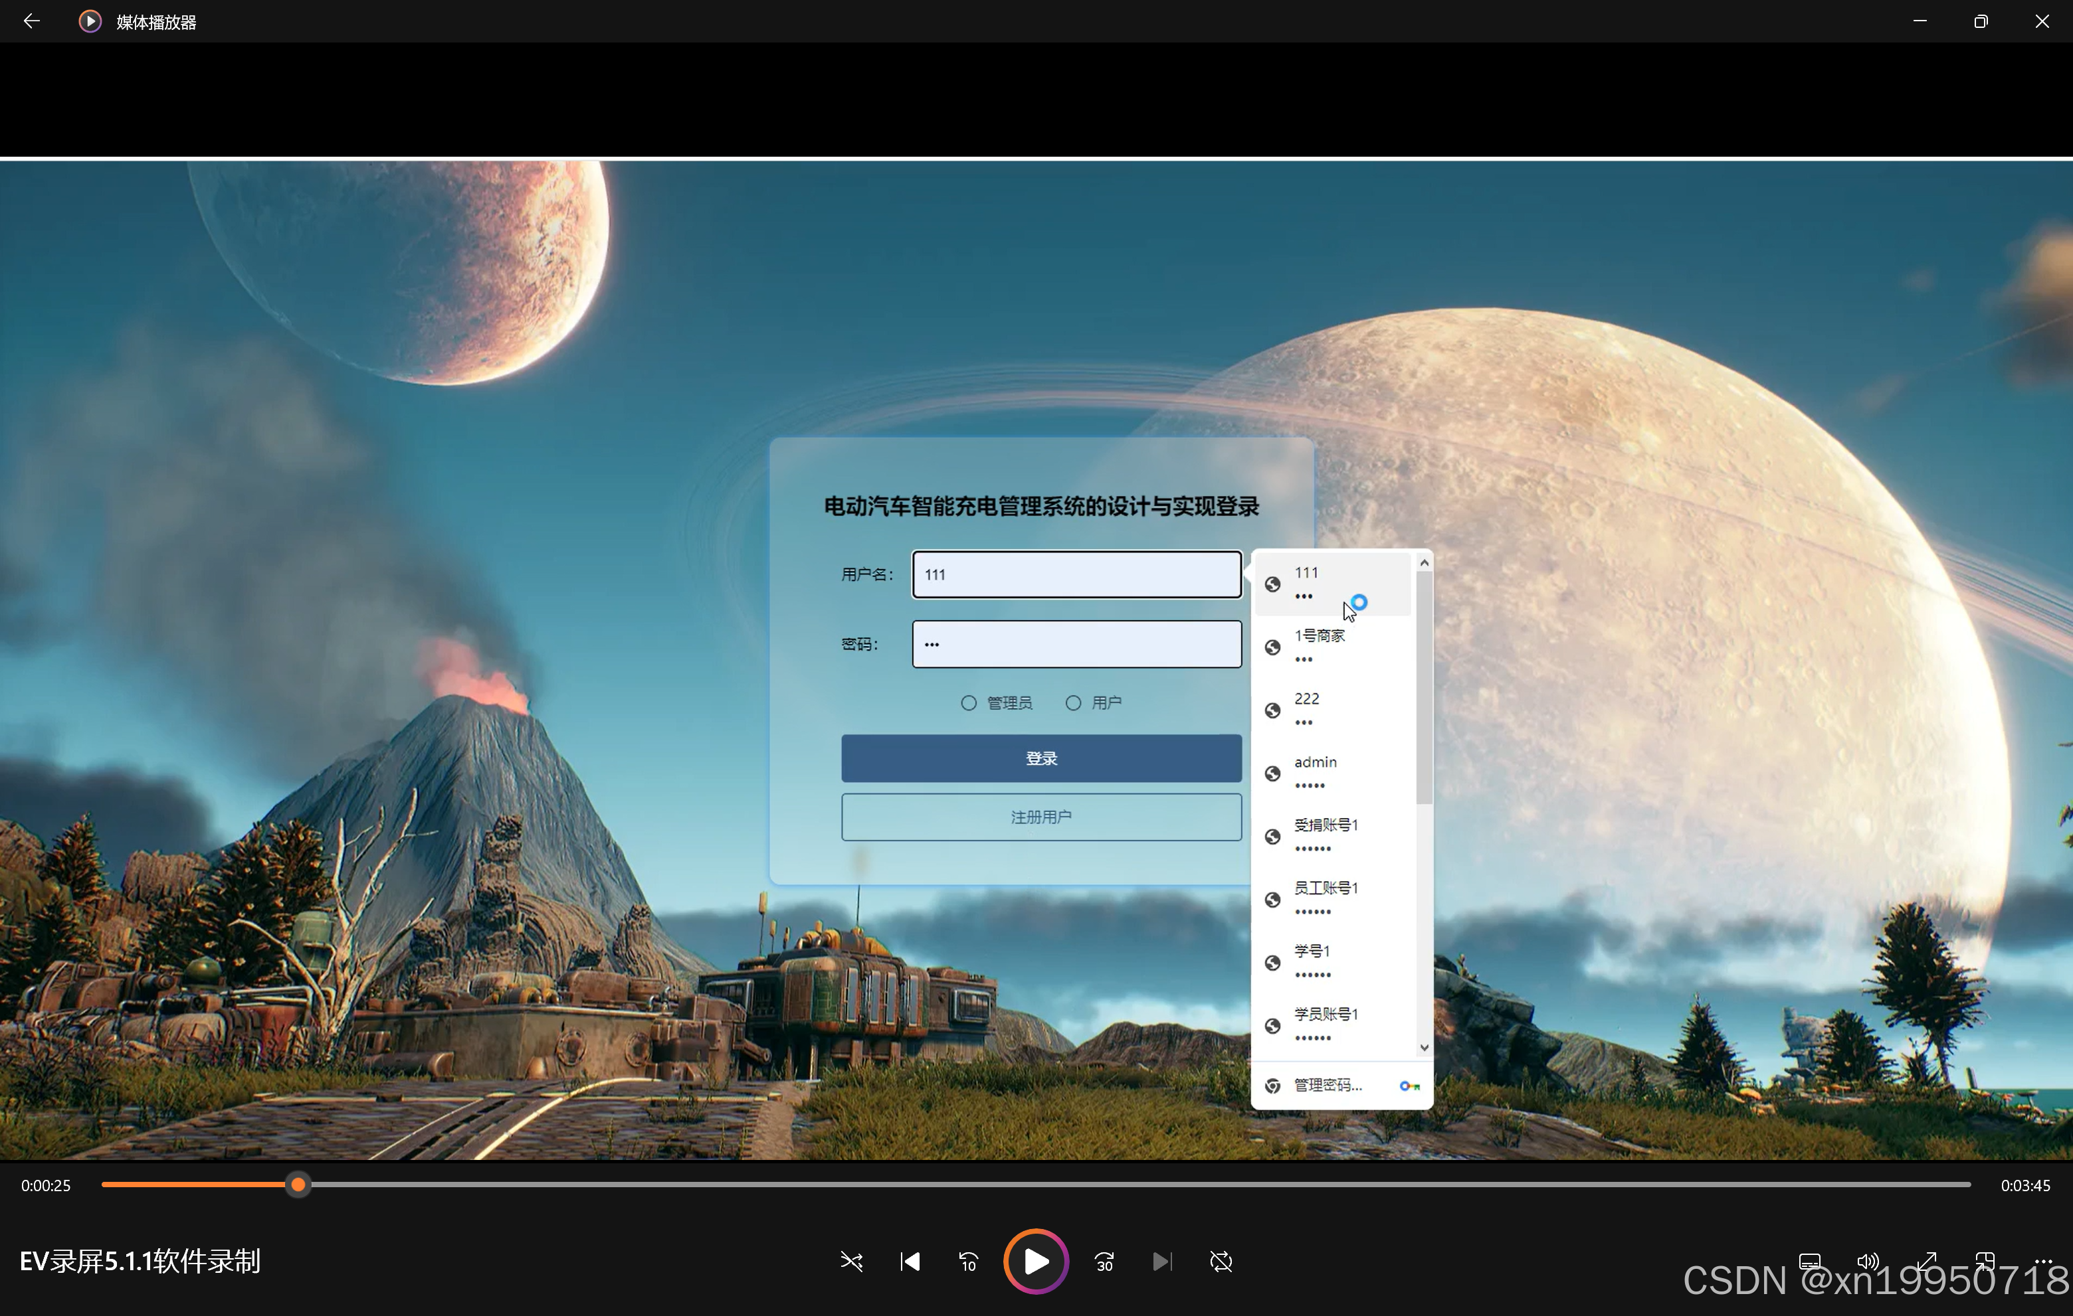Click the blue key icon beside 管理密码

click(1409, 1086)
